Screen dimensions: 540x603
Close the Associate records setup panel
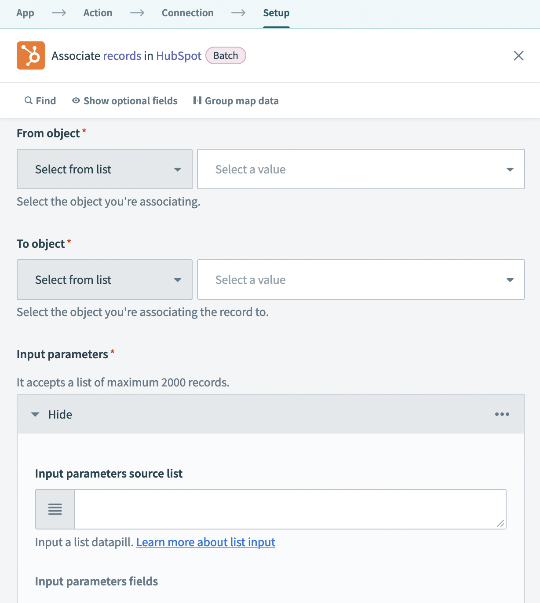518,55
